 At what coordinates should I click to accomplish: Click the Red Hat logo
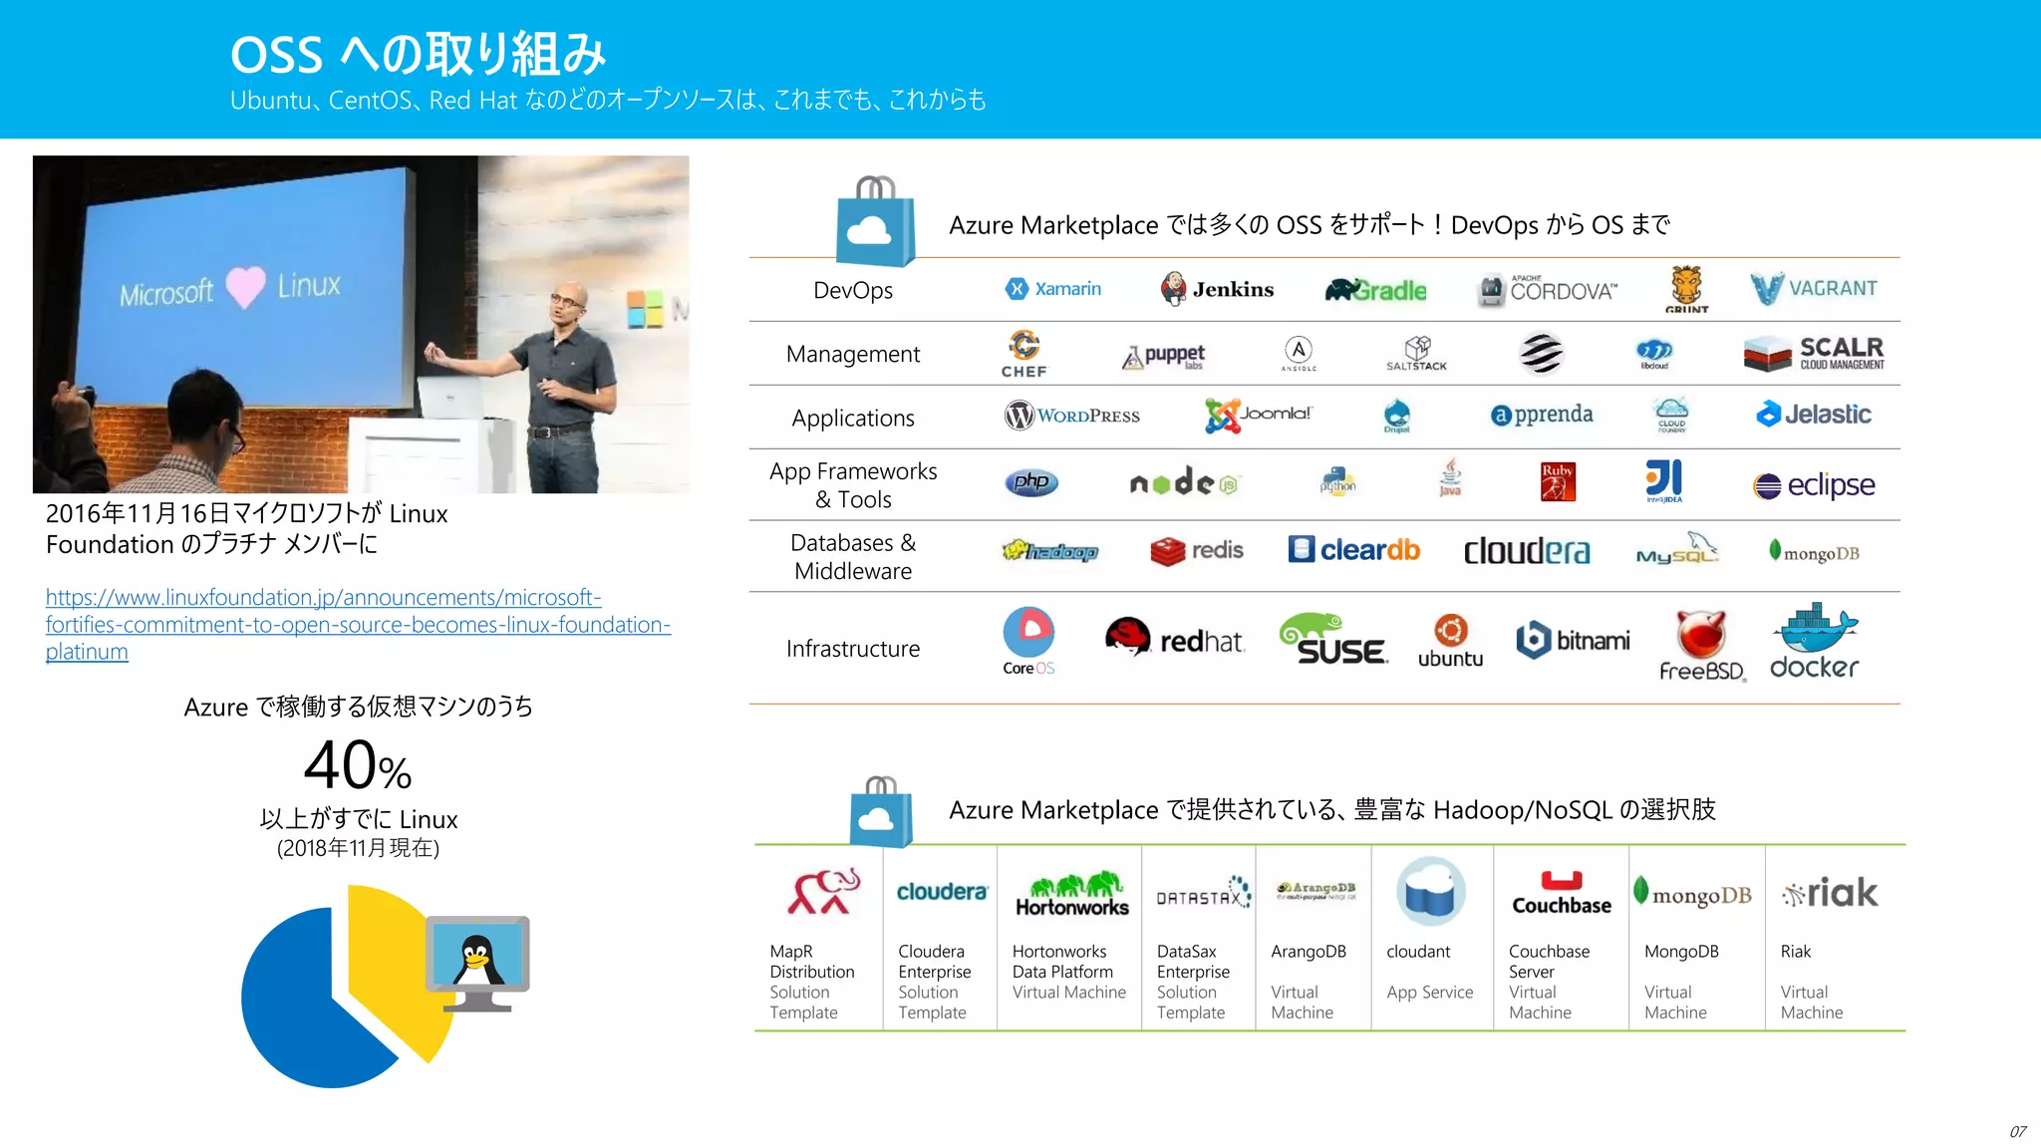(x=1174, y=638)
